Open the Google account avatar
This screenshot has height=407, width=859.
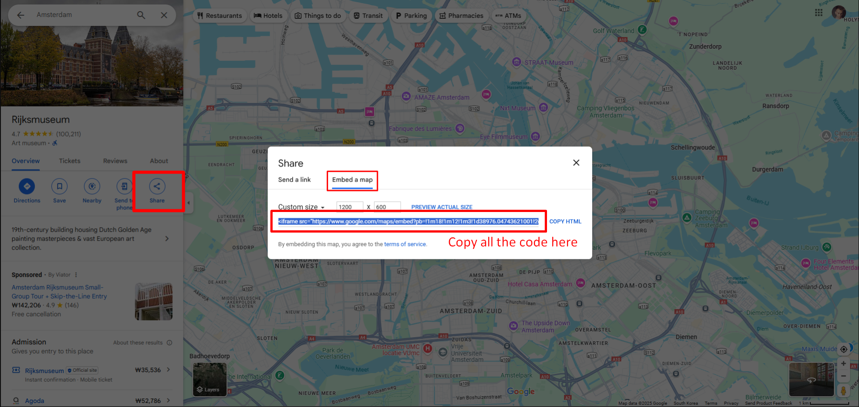838,13
